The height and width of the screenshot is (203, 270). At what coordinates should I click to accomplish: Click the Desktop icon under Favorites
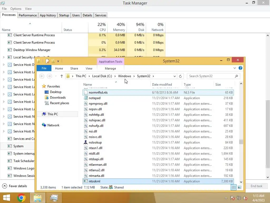click(x=46, y=92)
